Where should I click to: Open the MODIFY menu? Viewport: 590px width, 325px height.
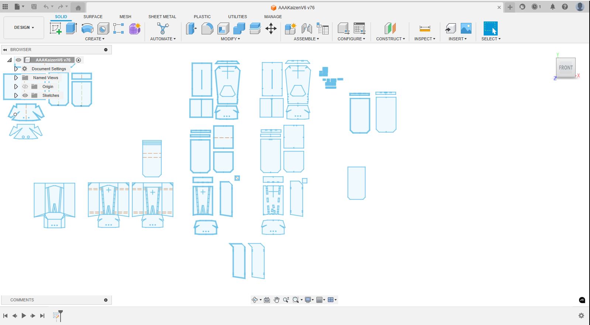tap(230, 39)
